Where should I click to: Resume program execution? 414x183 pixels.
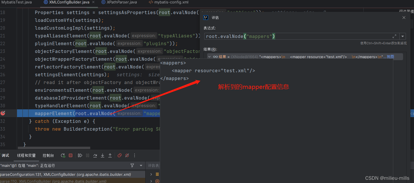click(80, 155)
